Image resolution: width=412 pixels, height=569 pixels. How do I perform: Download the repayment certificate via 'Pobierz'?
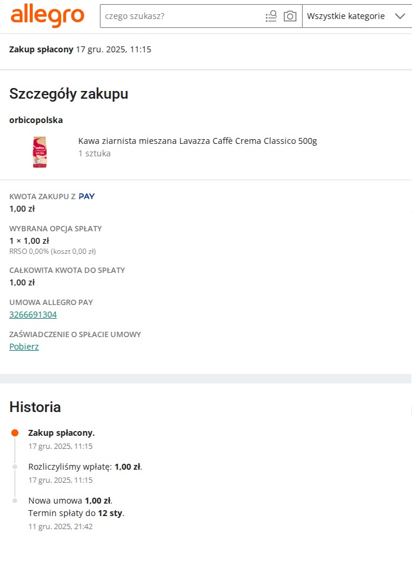24,347
